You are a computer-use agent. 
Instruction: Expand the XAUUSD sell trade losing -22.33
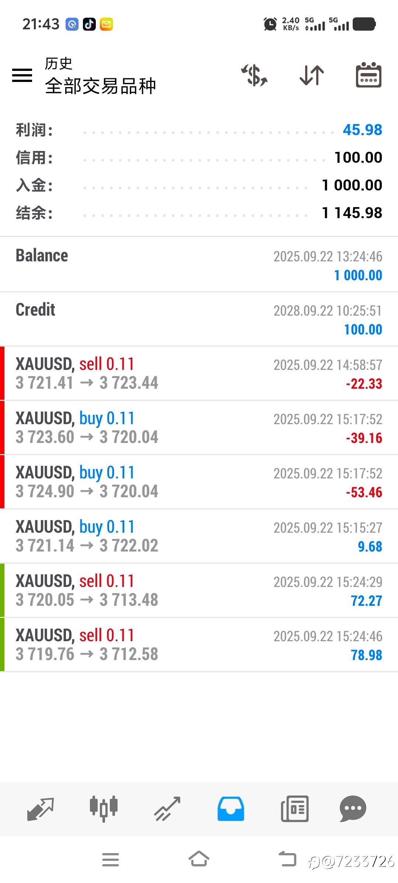(199, 373)
